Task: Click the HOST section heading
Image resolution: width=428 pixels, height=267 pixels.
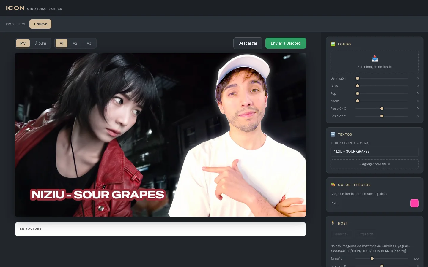Action: 343,223
